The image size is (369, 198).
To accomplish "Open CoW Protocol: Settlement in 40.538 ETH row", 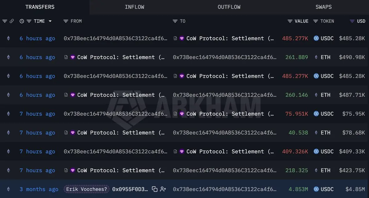I will (121, 133).
